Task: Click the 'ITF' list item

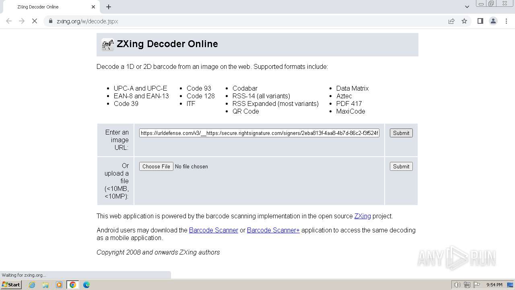Action: 191,104
